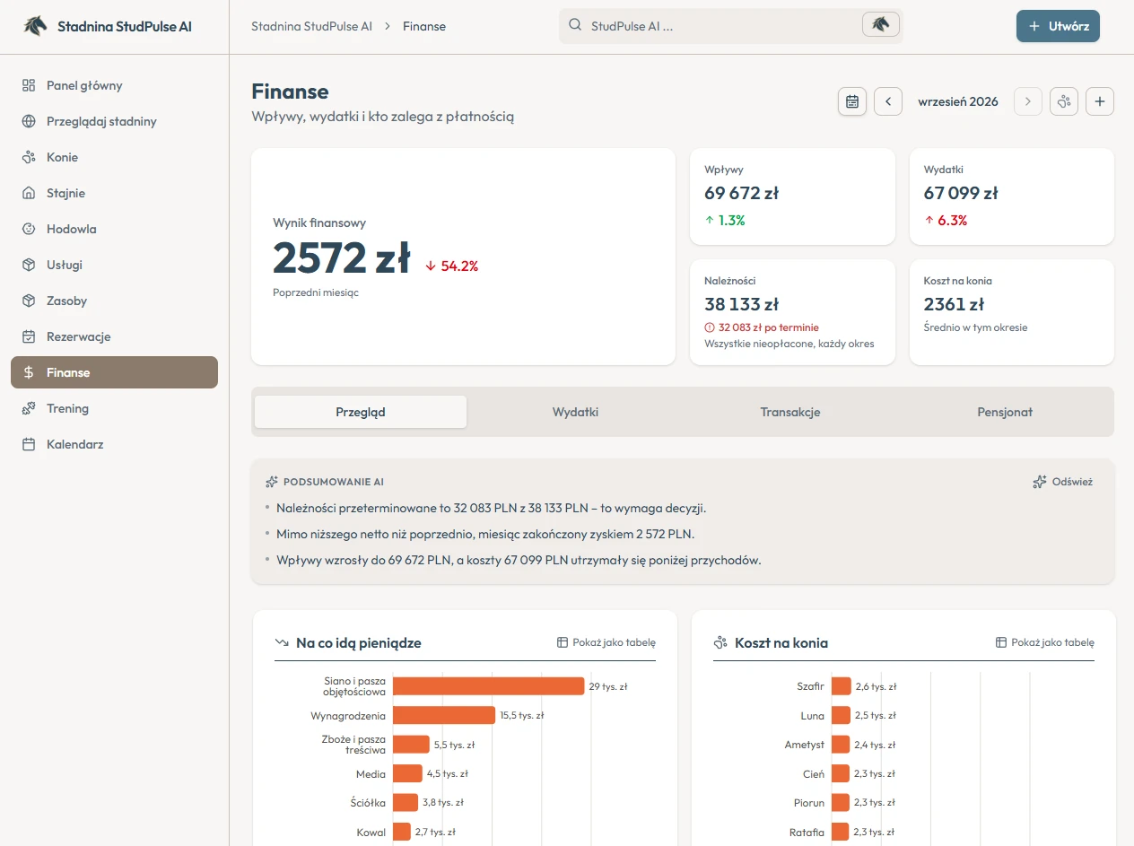The image size is (1134, 846).
Task: Click the Kowal expense bar
Action: [x=402, y=832]
